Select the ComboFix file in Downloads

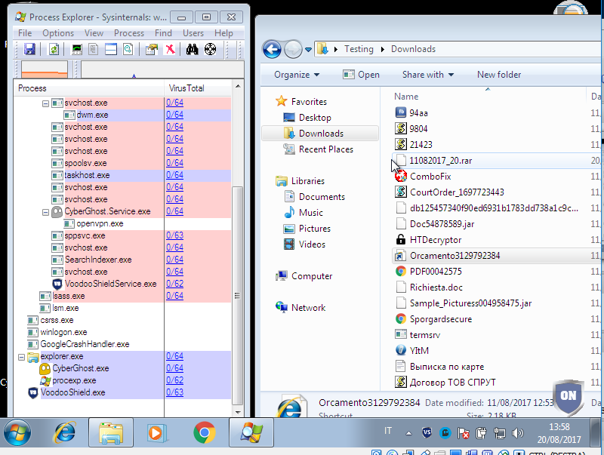pos(430,176)
